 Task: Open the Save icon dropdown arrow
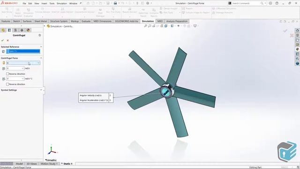point(112,3)
